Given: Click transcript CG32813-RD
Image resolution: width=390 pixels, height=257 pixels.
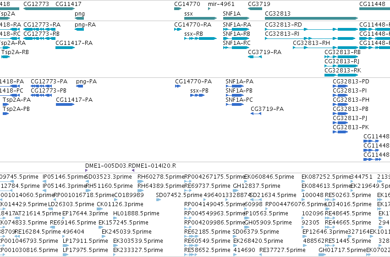Looking at the screenshot, I should (x=311, y=29).
